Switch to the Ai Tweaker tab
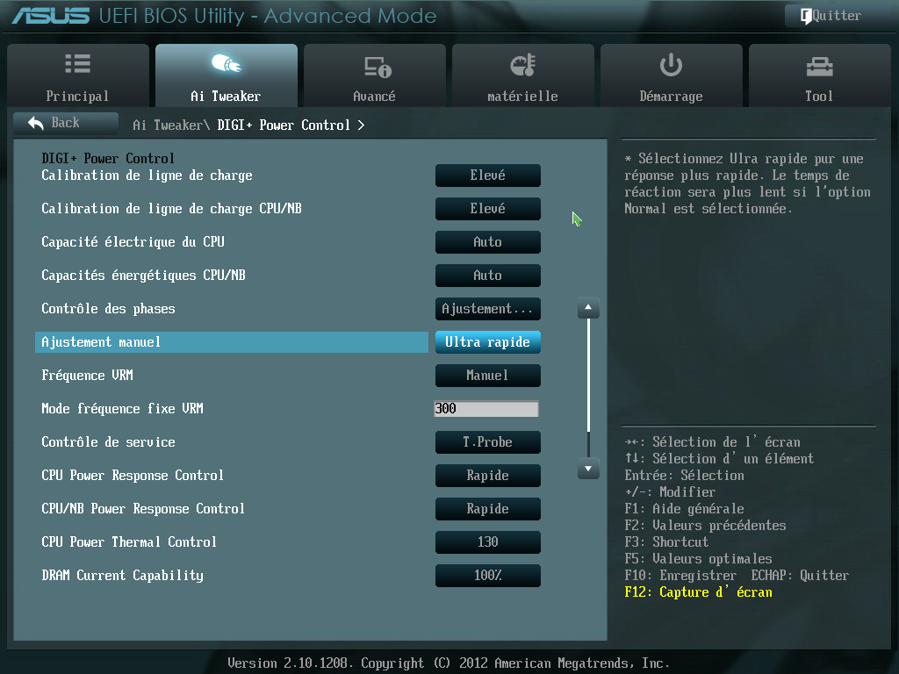This screenshot has width=899, height=674. point(227,75)
